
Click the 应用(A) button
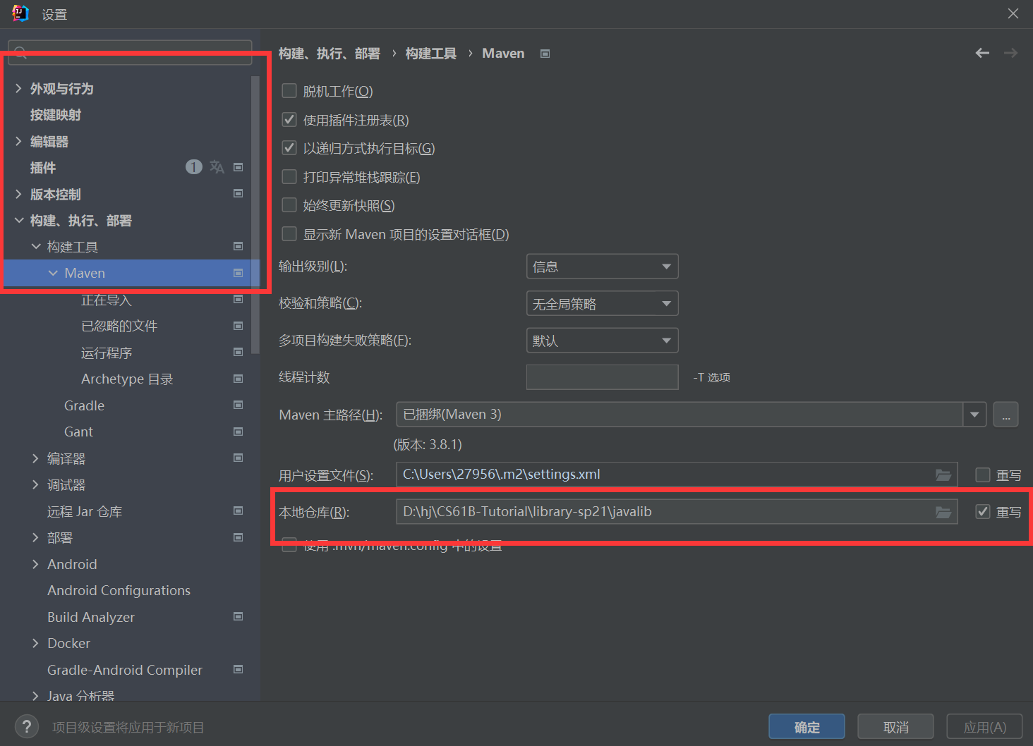point(984,727)
